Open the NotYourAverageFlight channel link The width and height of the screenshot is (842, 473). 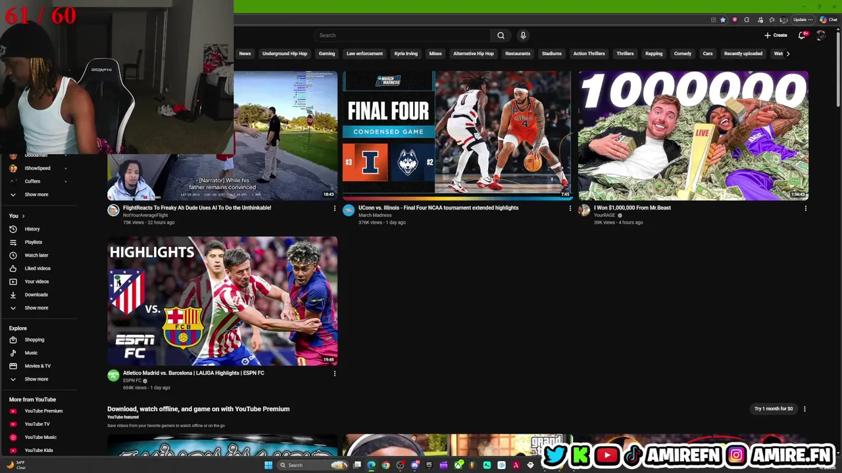pyautogui.click(x=145, y=215)
